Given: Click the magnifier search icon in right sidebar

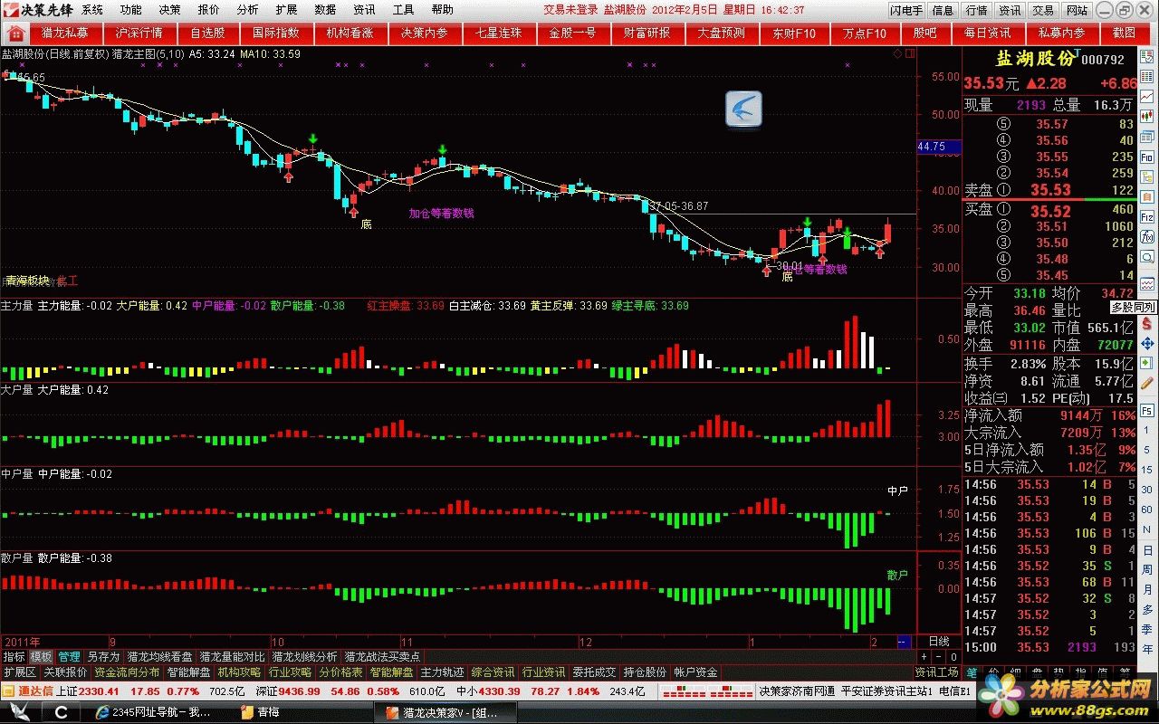Looking at the screenshot, I should coord(1147,256).
